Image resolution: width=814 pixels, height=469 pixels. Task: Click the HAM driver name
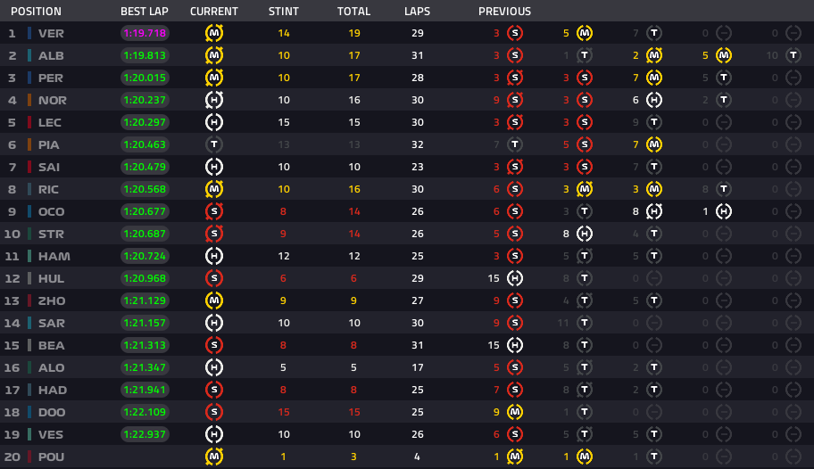(54, 256)
